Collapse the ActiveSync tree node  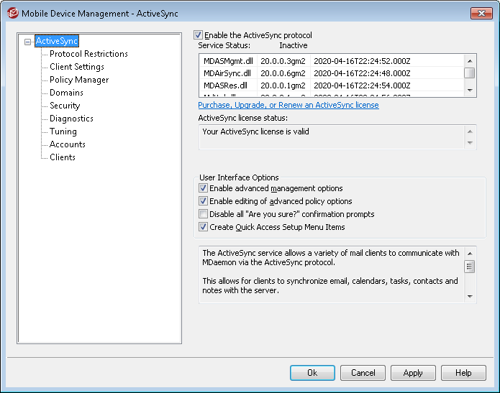point(28,42)
